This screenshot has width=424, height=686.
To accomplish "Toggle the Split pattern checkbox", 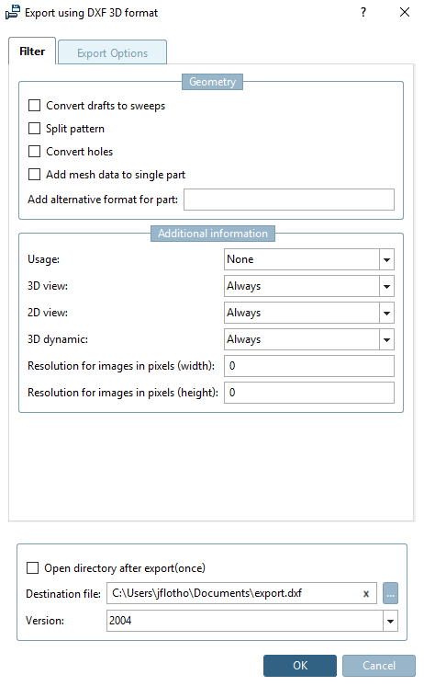I will pyautogui.click(x=34, y=128).
